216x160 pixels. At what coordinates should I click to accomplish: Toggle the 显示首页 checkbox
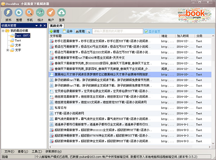point(146,31)
